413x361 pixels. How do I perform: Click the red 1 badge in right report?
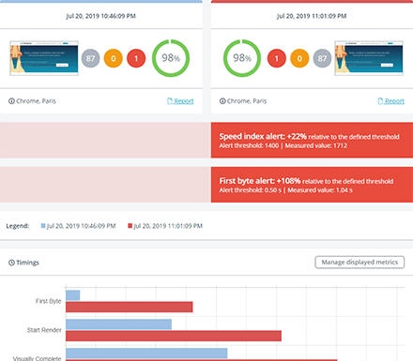tap(277, 58)
